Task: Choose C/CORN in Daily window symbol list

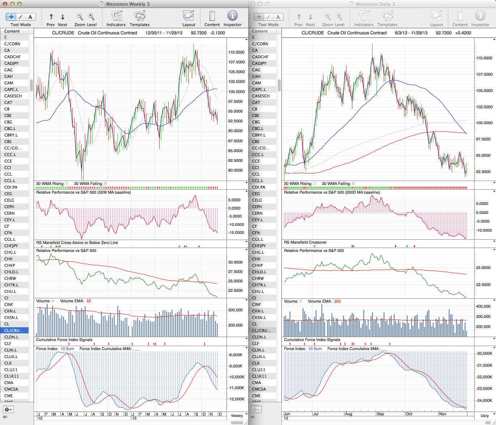Action: [x=260, y=44]
